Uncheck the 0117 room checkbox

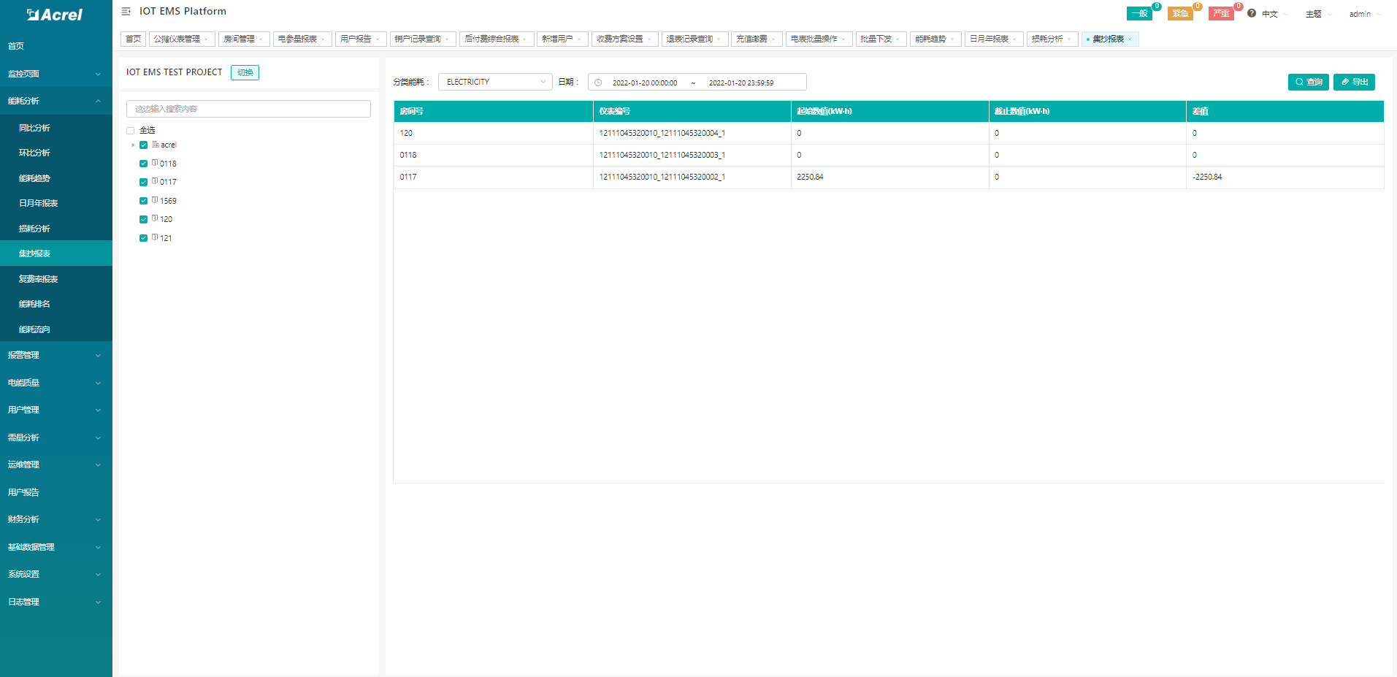pyautogui.click(x=143, y=183)
